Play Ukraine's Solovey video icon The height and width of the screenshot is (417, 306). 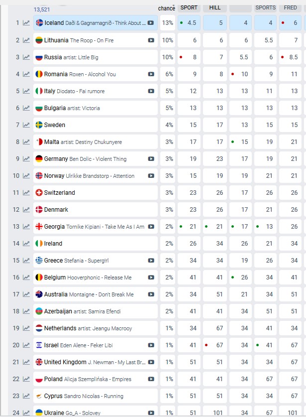click(151, 413)
